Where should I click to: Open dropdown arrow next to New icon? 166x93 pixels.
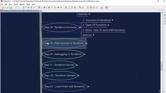point(5,7)
